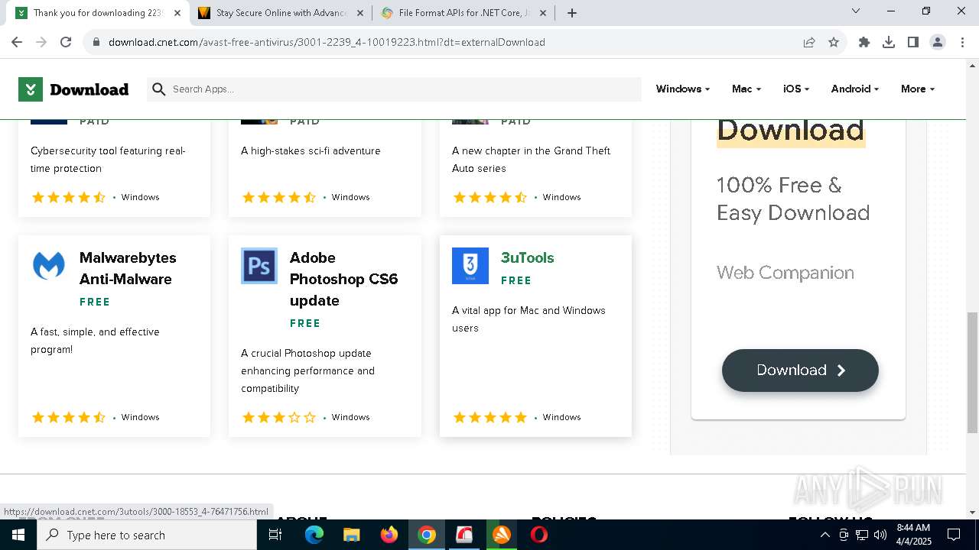The height and width of the screenshot is (550, 979).
Task: Launch Microsoft Edge from taskbar
Action: (314, 535)
